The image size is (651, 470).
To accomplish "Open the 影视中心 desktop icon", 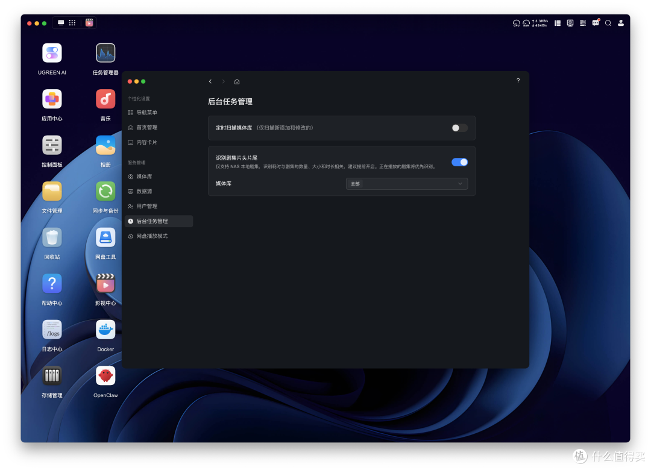I will pos(105,284).
